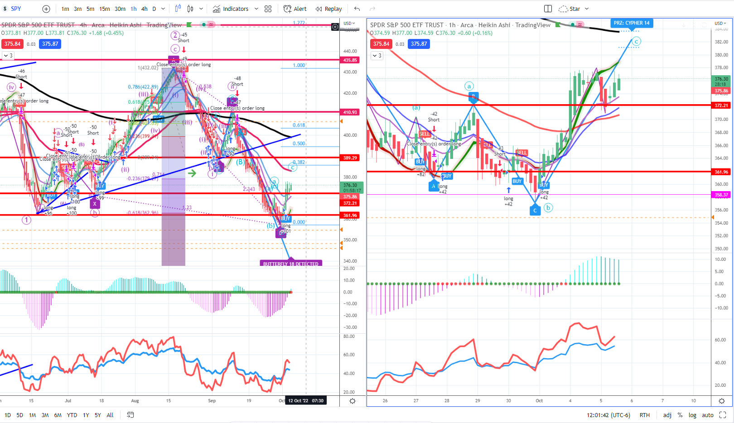Open the USD currency dropdown on right chart
Screen dimensions: 734x423
(720, 23)
